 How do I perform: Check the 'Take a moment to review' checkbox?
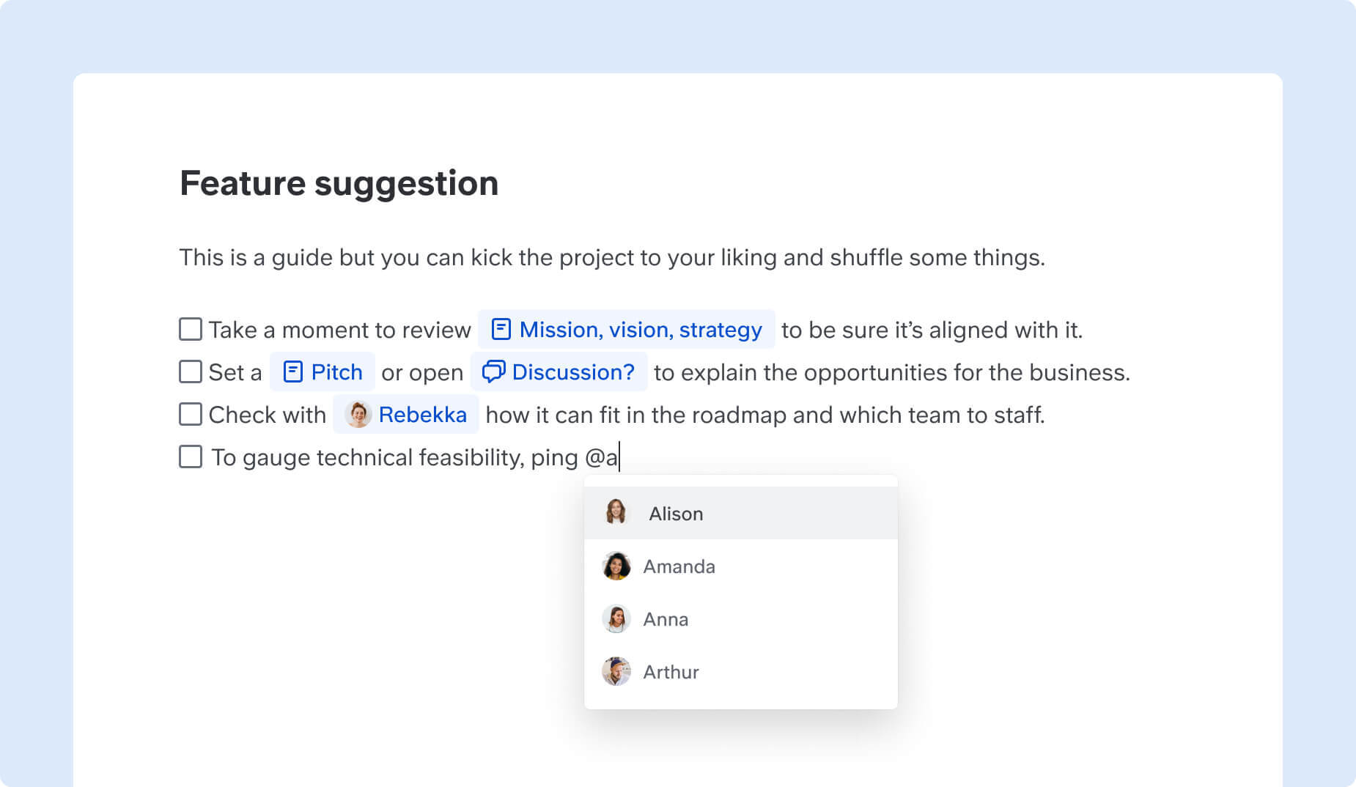tap(191, 329)
